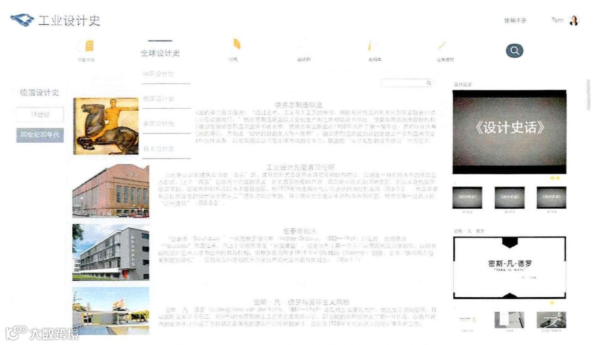The width and height of the screenshot is (606, 345).
Task: Select the first thumbnail under 密斯·凡·德罗 slide
Action: tap(467, 319)
